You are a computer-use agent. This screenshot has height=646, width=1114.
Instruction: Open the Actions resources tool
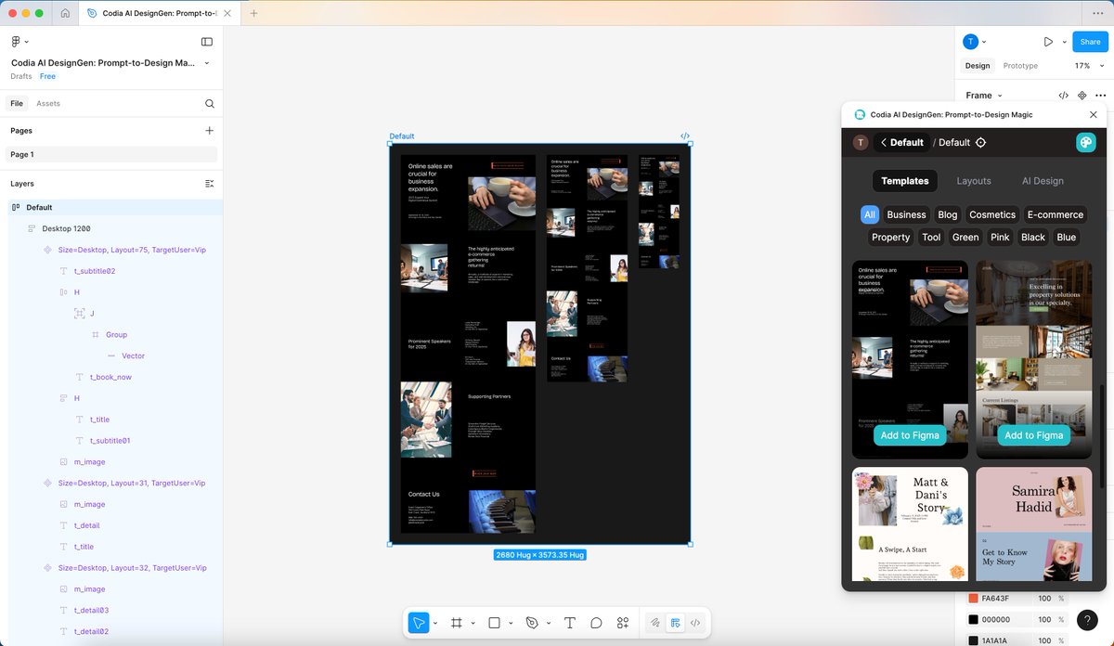[623, 623]
